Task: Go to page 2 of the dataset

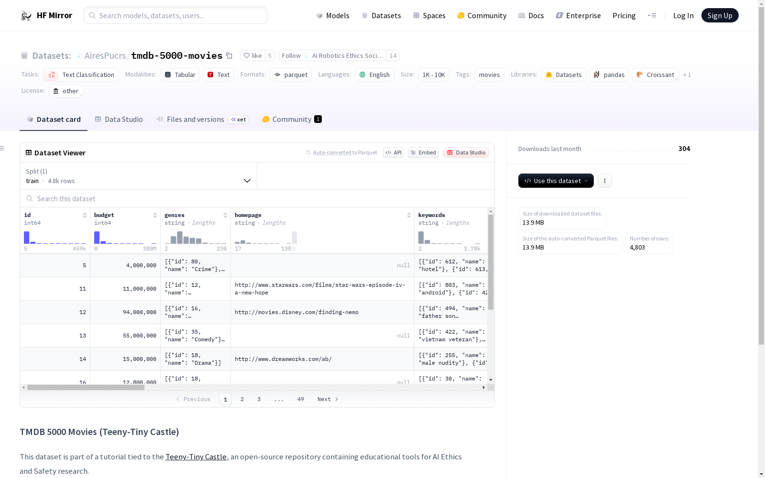Action: [x=242, y=399]
